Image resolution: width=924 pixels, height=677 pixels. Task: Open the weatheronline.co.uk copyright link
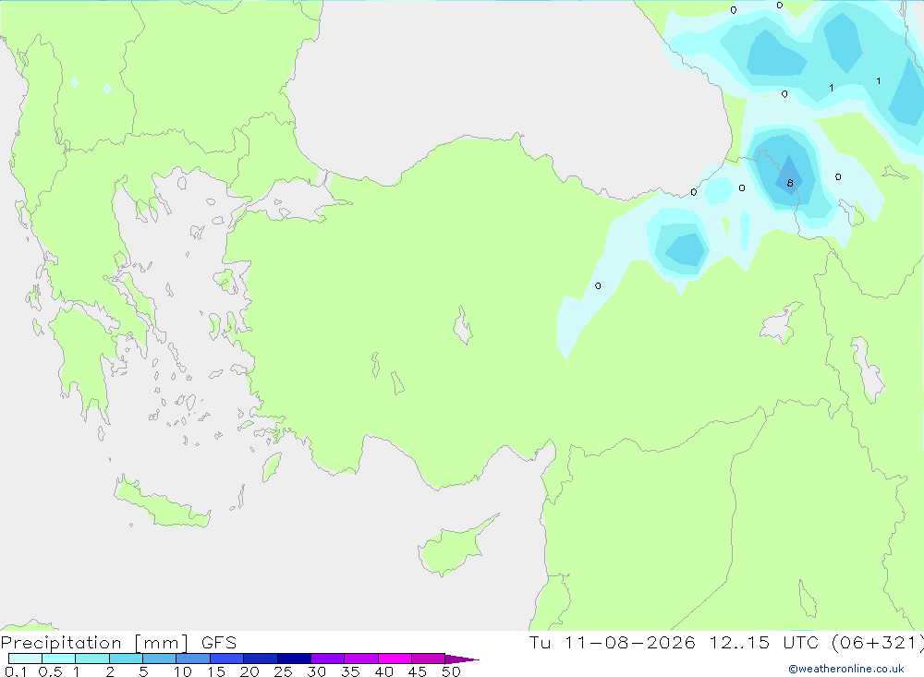coord(846,669)
